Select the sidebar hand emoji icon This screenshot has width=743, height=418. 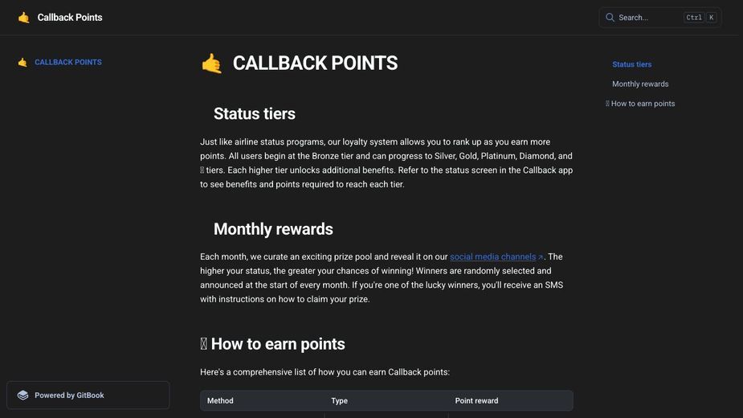[22, 62]
